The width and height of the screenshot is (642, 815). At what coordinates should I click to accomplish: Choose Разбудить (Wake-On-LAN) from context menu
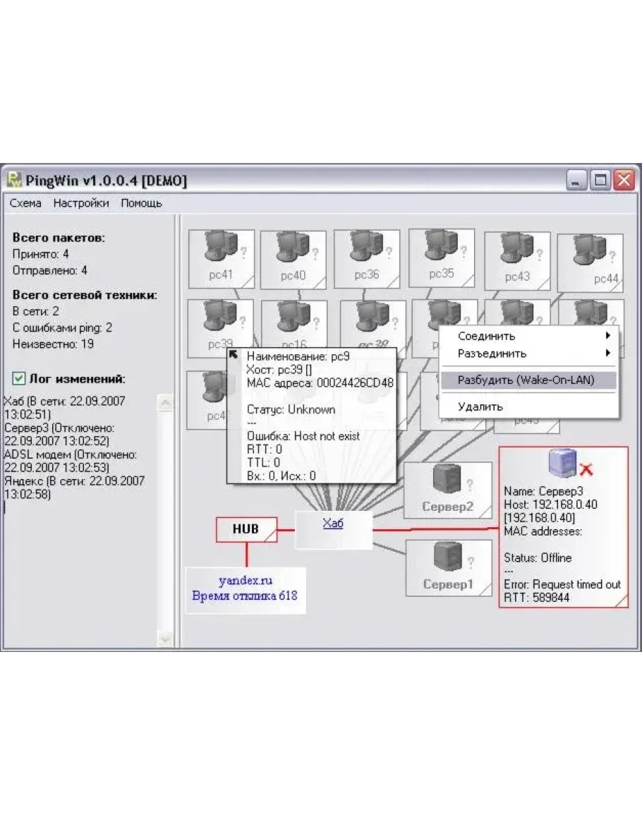[x=526, y=380]
